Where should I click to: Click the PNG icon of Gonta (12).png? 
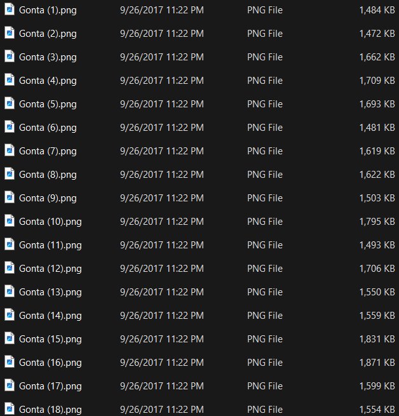click(10, 268)
